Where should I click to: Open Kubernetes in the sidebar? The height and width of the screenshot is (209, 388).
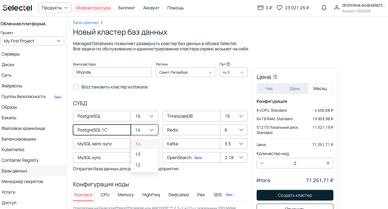point(33,150)
